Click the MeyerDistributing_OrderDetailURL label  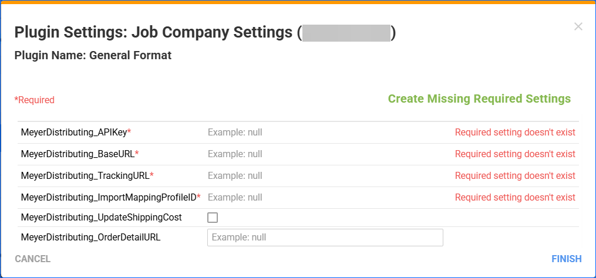(90, 238)
